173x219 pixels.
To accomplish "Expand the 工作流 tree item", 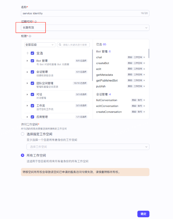I will (x=27, y=106).
